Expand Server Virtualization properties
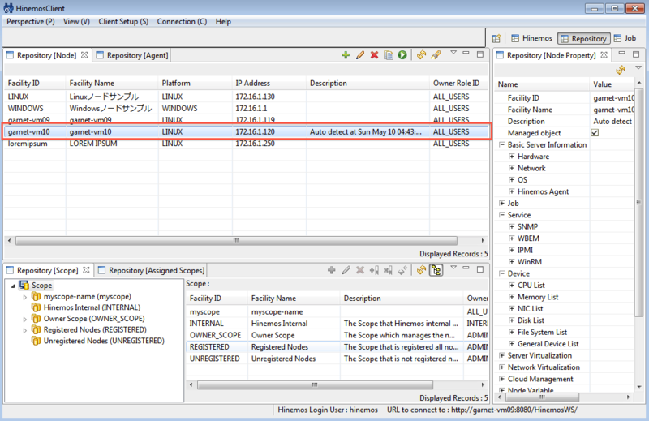This screenshot has width=649, height=421. [501, 355]
